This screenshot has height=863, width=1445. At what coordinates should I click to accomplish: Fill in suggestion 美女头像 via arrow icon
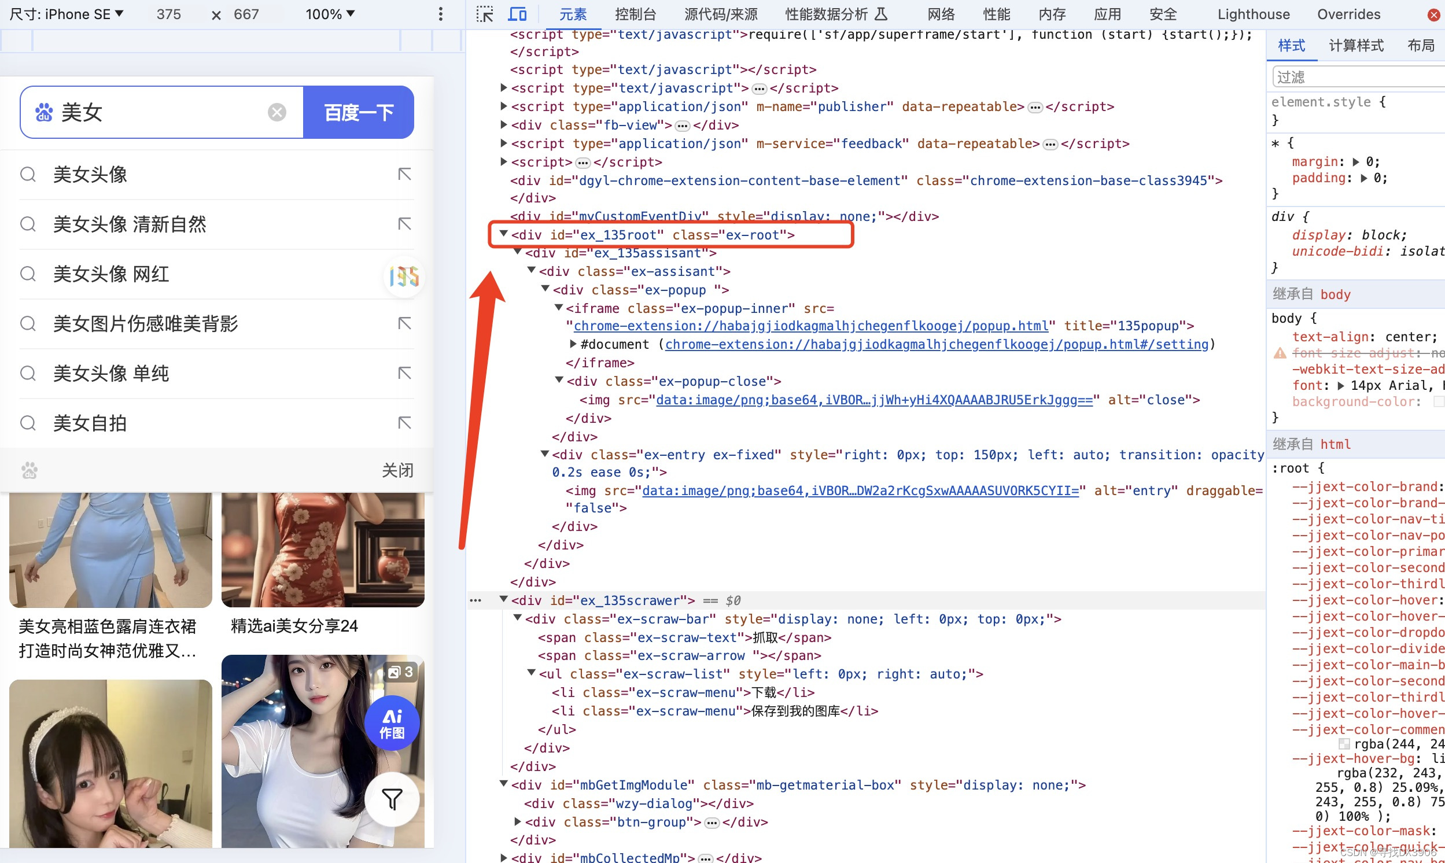[x=404, y=174]
